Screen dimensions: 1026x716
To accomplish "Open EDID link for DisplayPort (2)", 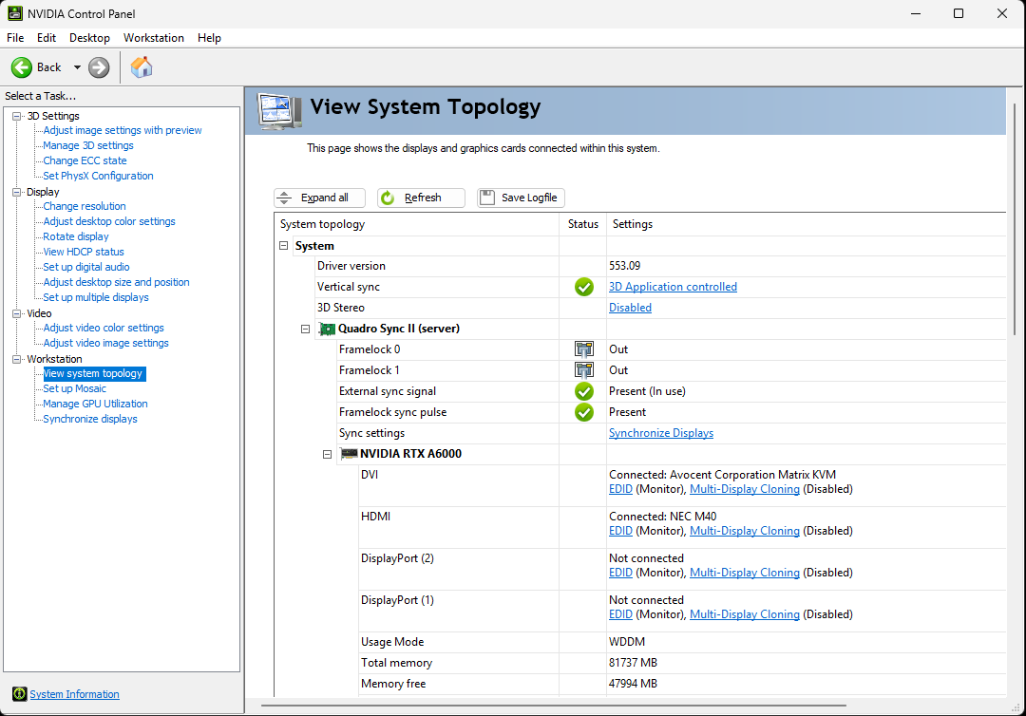I will point(620,573).
